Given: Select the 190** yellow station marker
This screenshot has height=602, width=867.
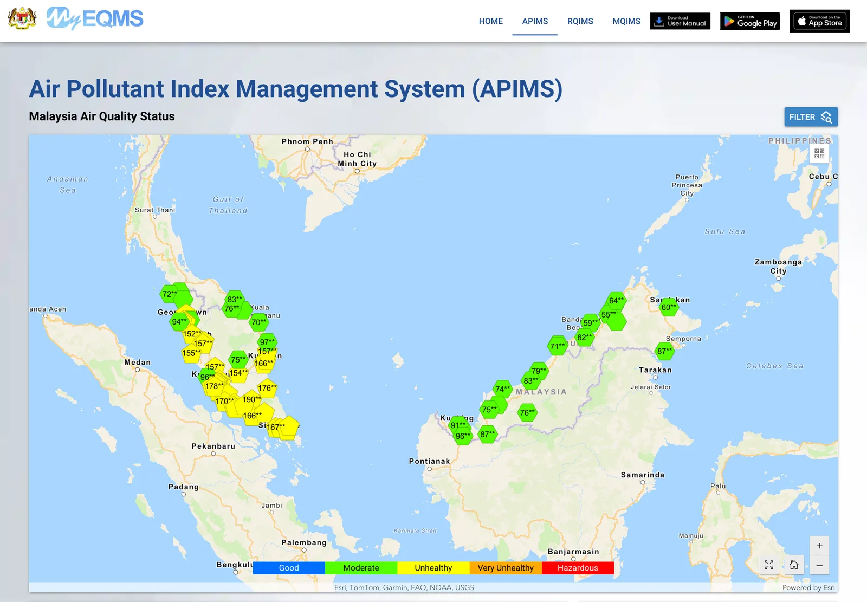Looking at the screenshot, I should click(251, 399).
